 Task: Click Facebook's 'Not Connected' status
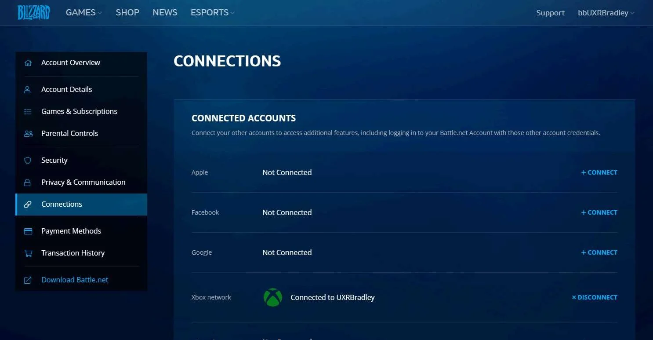(x=287, y=212)
